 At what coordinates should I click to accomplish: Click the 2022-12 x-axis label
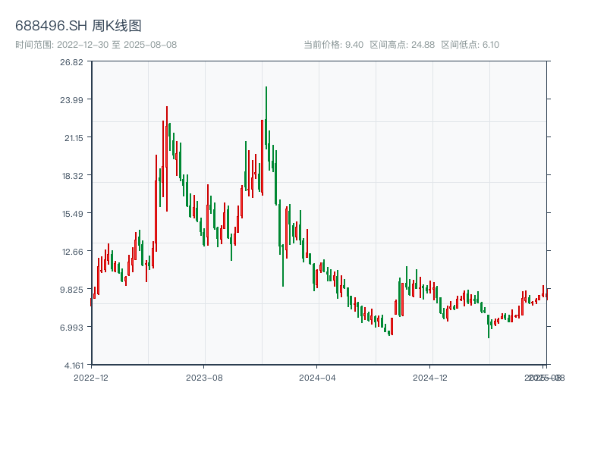(91, 378)
